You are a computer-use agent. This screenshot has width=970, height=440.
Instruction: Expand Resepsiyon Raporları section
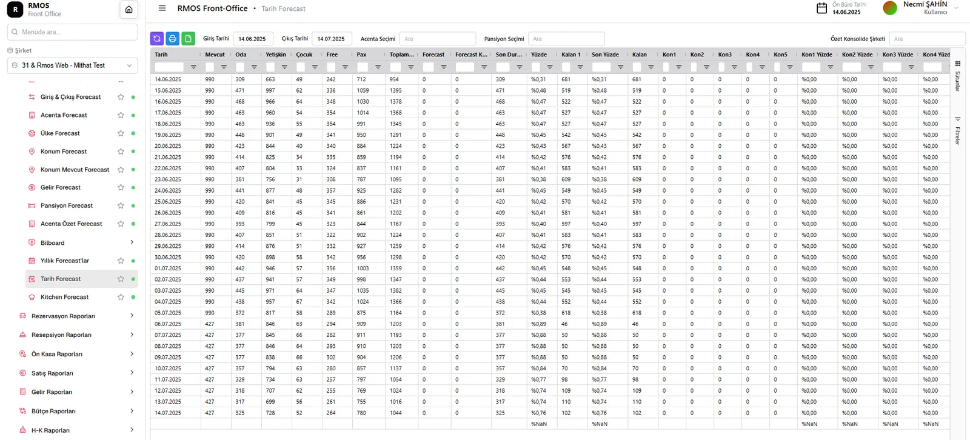click(132, 335)
